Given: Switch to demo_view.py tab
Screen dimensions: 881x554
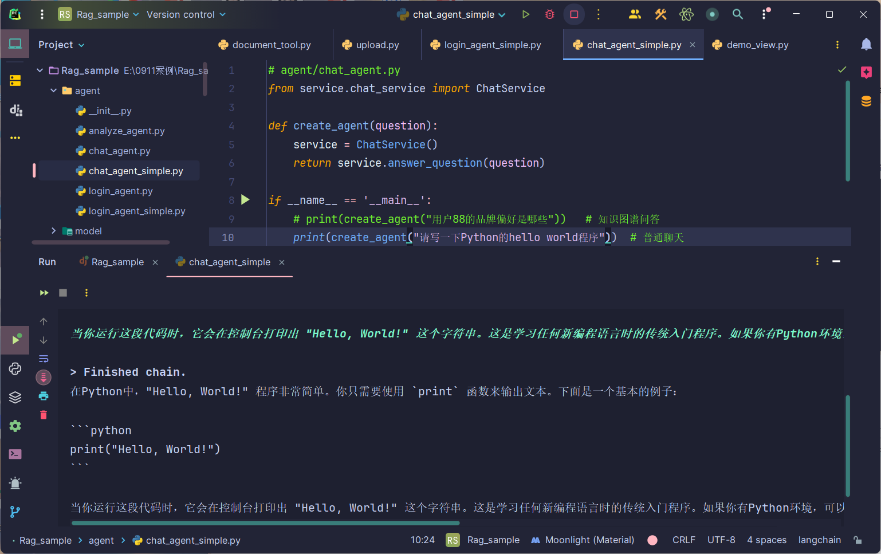Looking at the screenshot, I should [750, 45].
